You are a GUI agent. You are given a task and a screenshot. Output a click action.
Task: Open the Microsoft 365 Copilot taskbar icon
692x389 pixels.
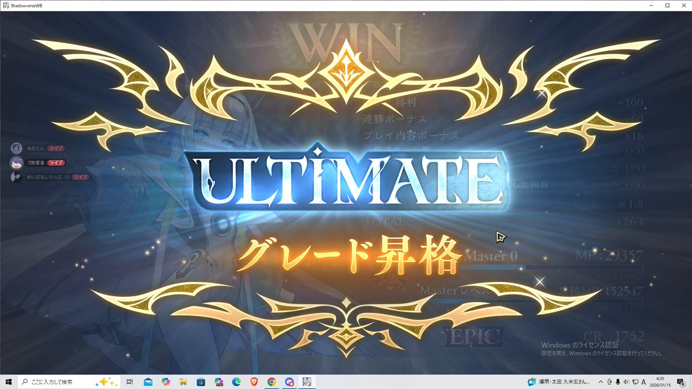[219, 382]
